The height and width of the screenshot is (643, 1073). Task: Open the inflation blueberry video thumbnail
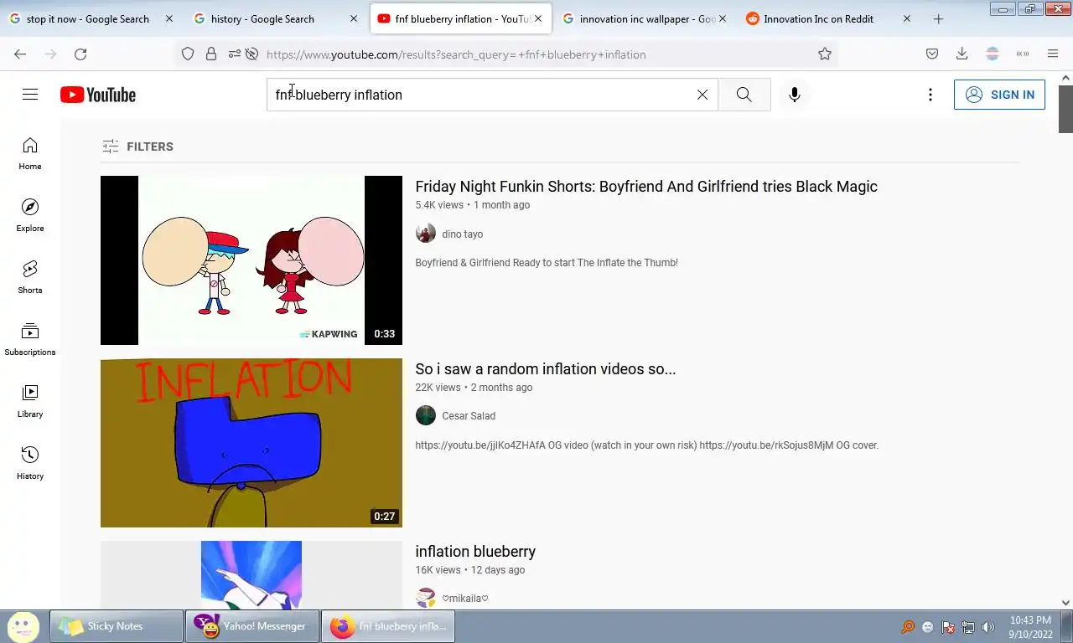pyautogui.click(x=251, y=575)
